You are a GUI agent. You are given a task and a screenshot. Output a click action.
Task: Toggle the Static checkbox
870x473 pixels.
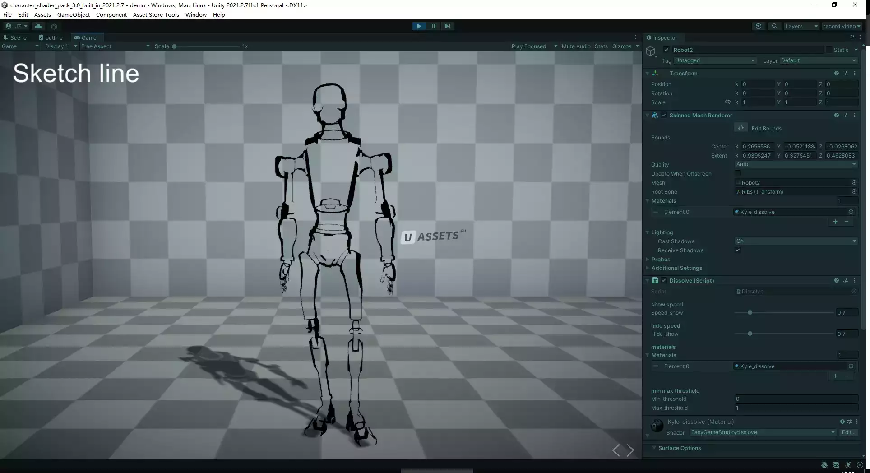[x=829, y=50]
